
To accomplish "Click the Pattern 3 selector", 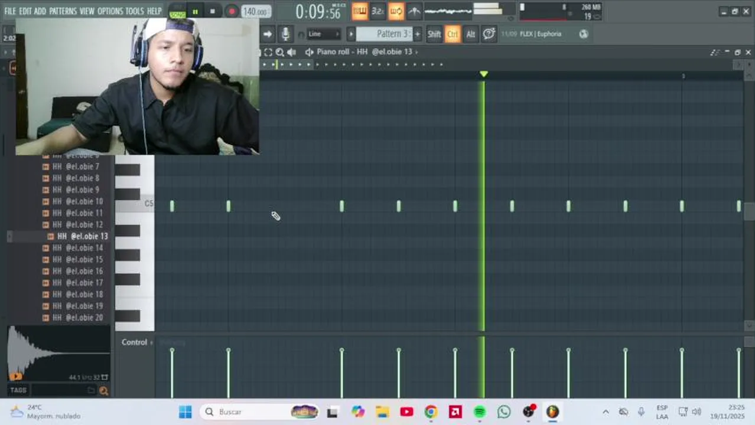I will 384,34.
